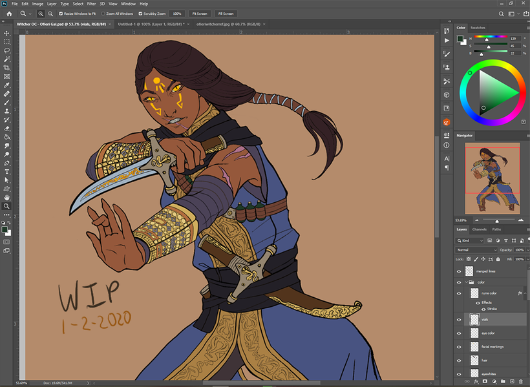Click the zoom out magnifier icon

point(50,14)
